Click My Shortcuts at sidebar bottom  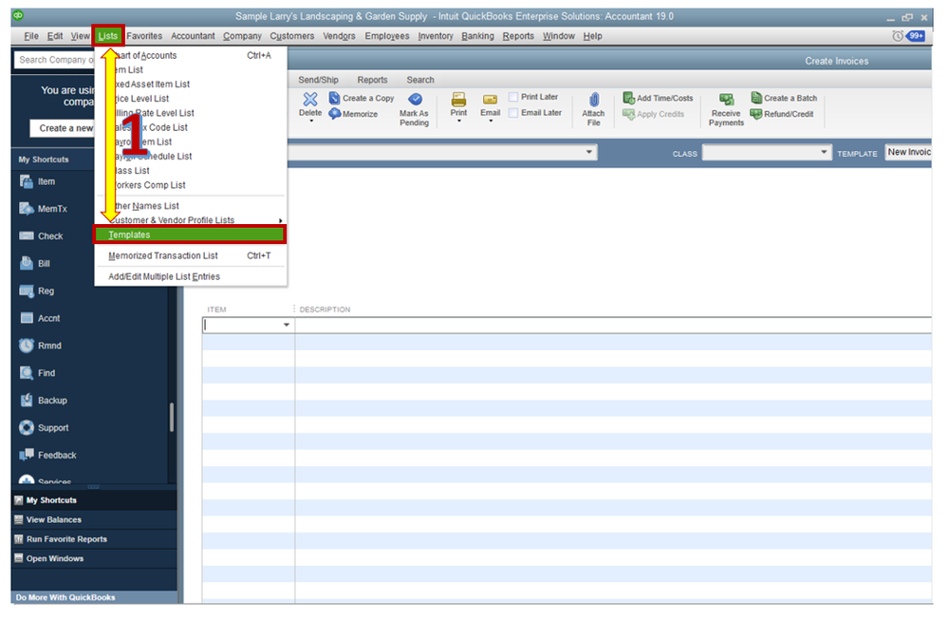pyautogui.click(x=94, y=500)
